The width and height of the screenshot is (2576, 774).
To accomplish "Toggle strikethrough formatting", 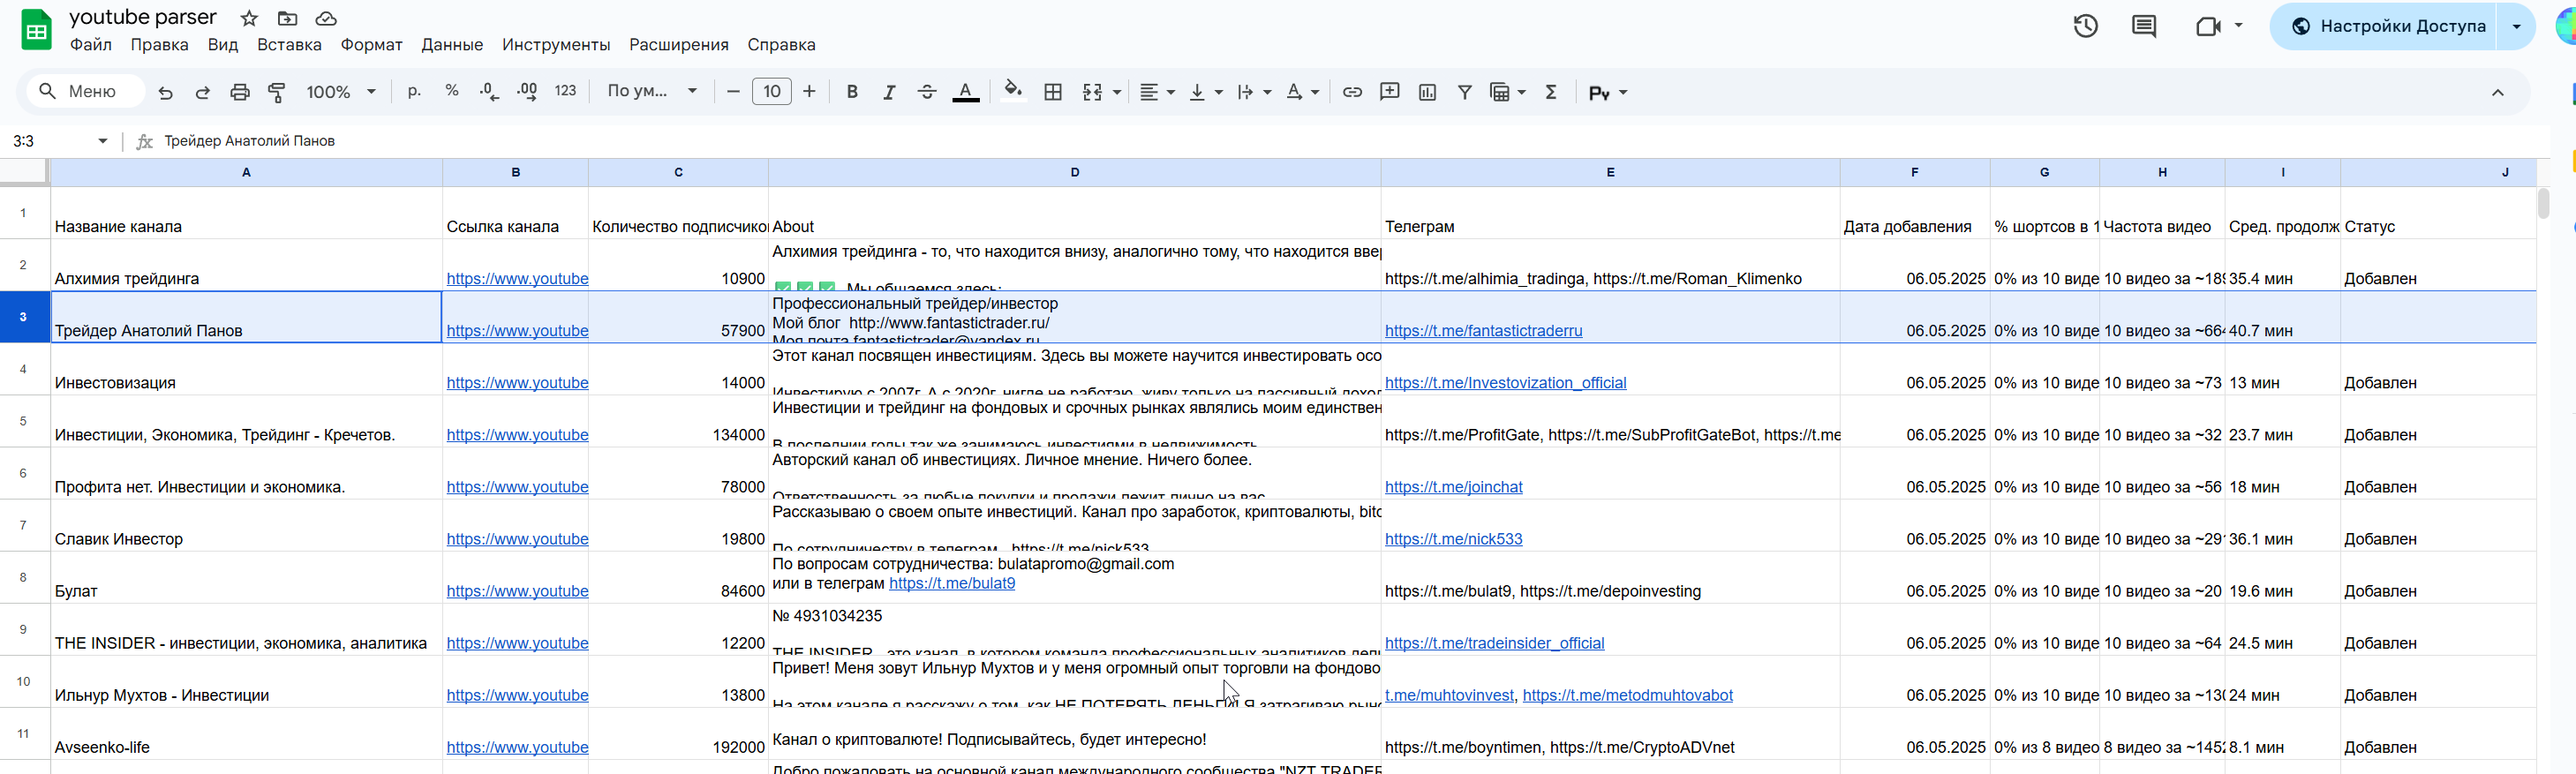I will (x=927, y=92).
